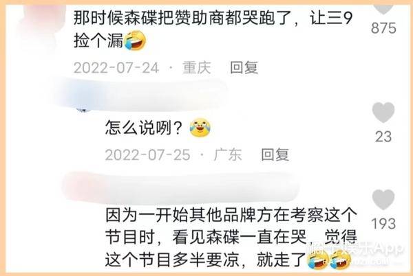The image size is (413, 276).
Task: Open the blurred username above 因为一开始 reply
Action: (x=182, y=187)
